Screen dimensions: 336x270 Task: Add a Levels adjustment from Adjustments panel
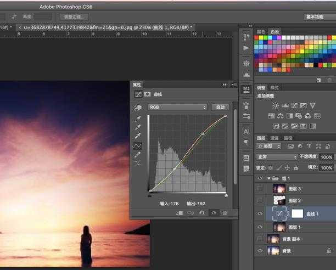284,105
